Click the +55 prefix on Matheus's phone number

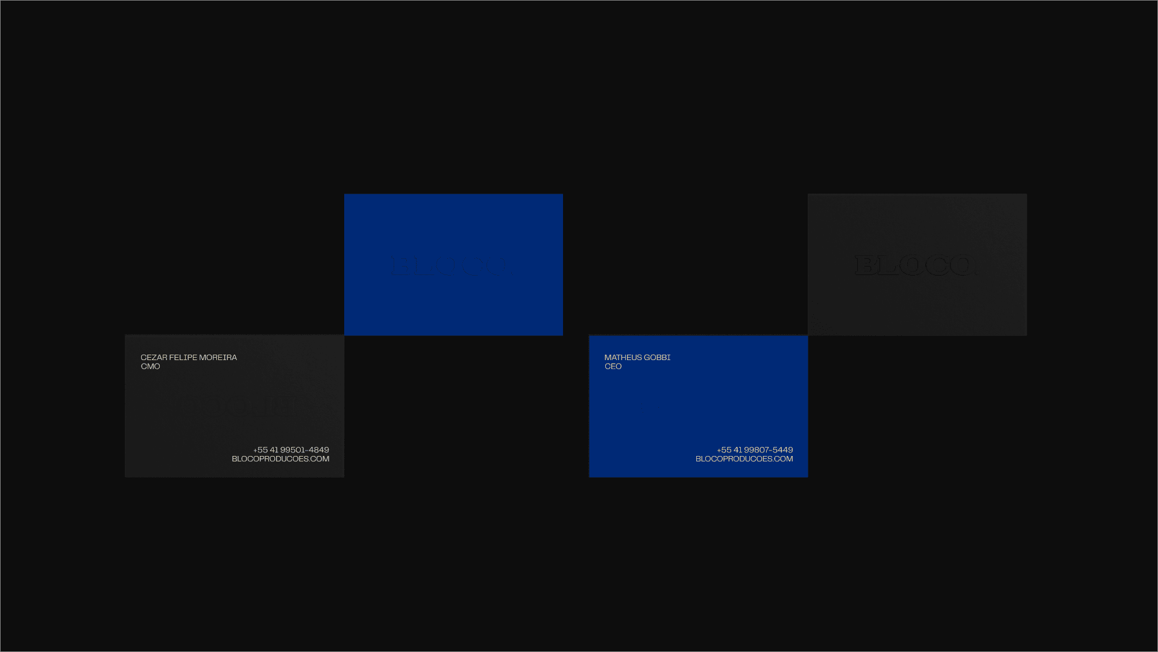[724, 450]
